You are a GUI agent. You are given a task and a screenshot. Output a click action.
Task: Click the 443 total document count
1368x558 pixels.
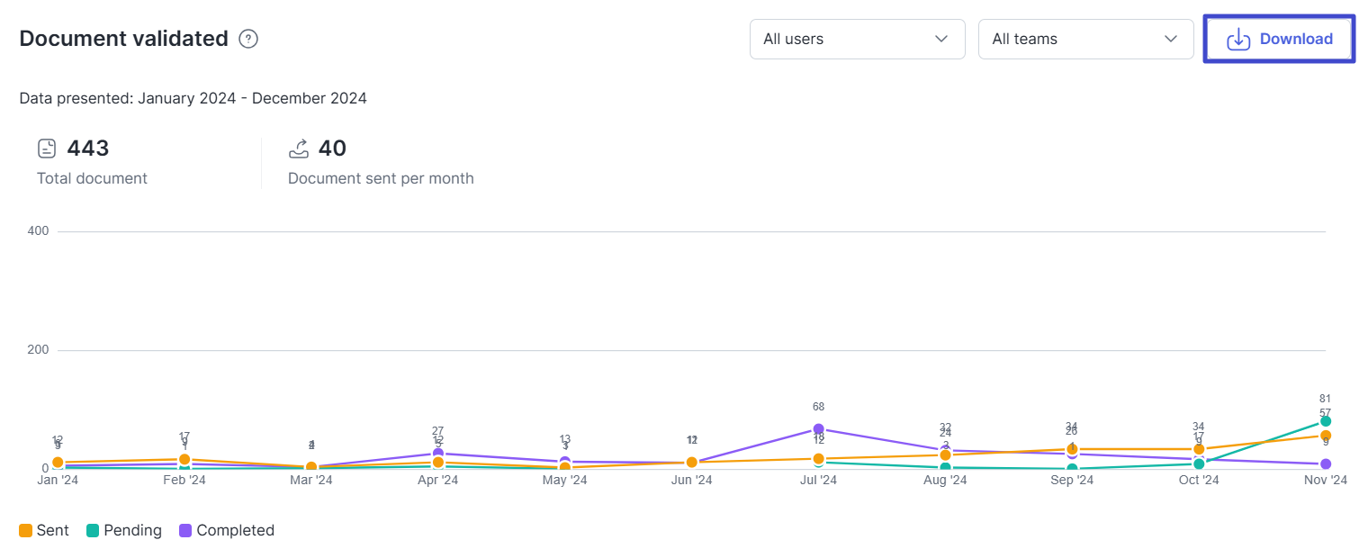tap(88, 148)
